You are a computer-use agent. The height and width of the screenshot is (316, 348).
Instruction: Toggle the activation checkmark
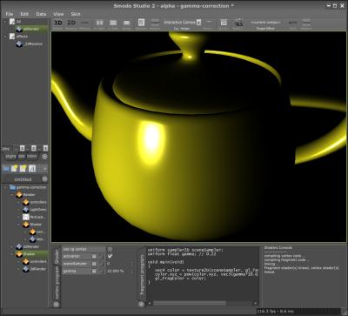click(110, 256)
